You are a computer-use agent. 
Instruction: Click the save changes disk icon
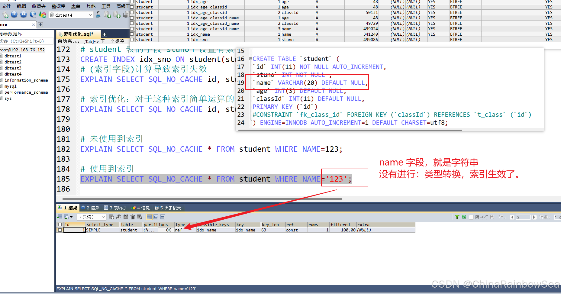click(x=125, y=217)
